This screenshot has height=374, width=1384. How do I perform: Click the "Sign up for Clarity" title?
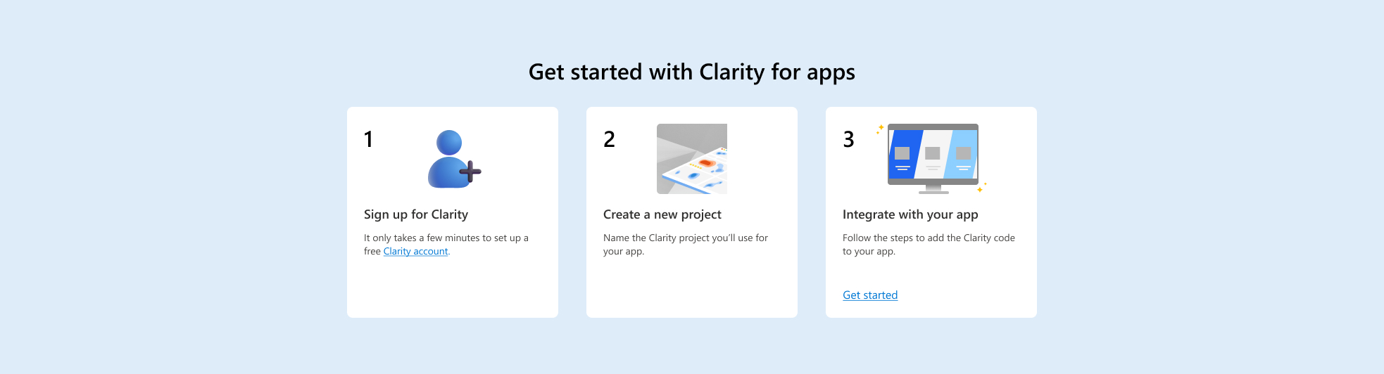pos(415,214)
